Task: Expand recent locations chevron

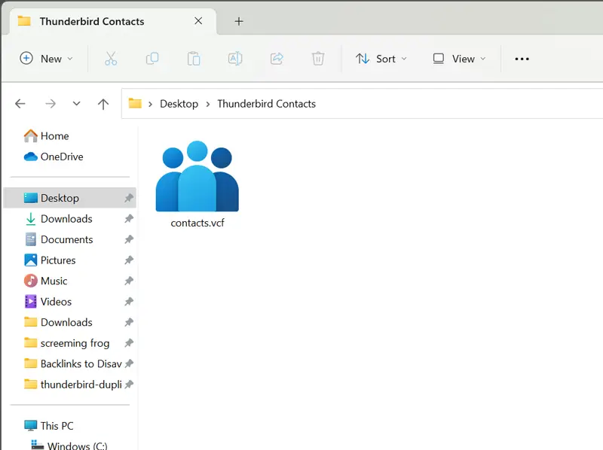Action: pyautogui.click(x=76, y=104)
